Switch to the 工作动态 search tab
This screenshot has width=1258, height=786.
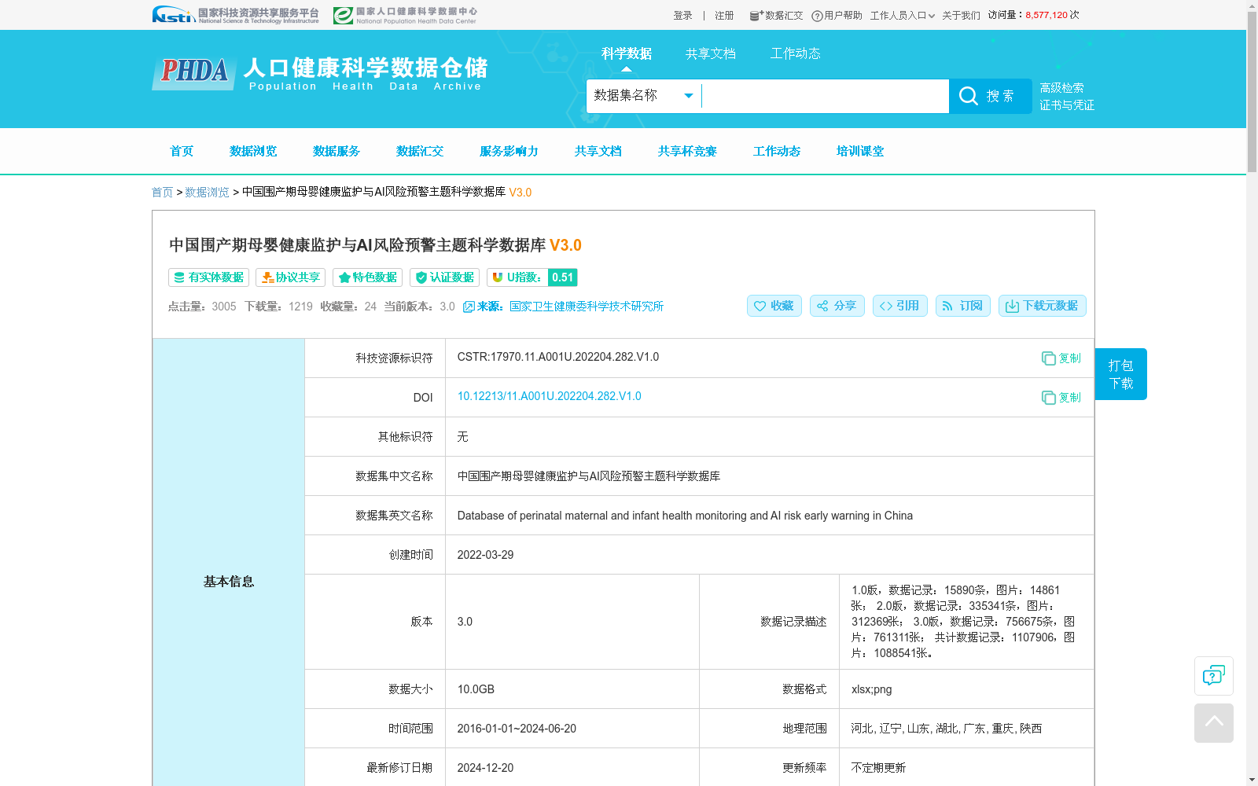tap(796, 53)
